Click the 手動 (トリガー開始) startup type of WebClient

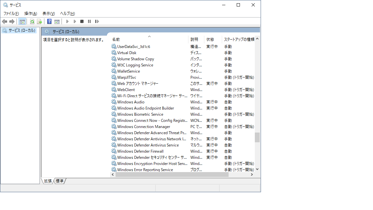(239, 89)
